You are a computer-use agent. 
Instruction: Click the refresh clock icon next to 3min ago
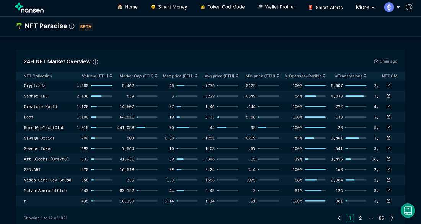click(x=376, y=61)
